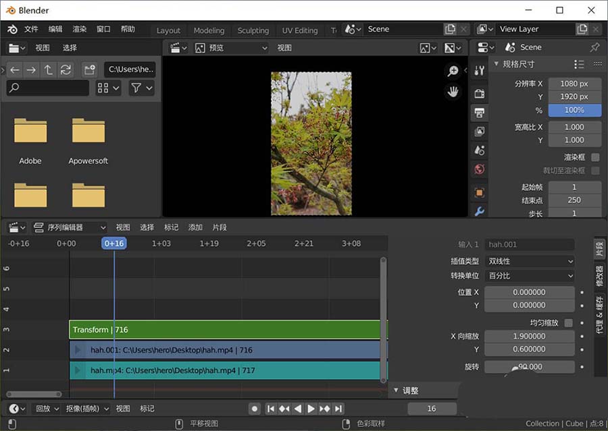Toggle the 均匀缩放 checkbox
608x431 pixels.
click(x=568, y=323)
